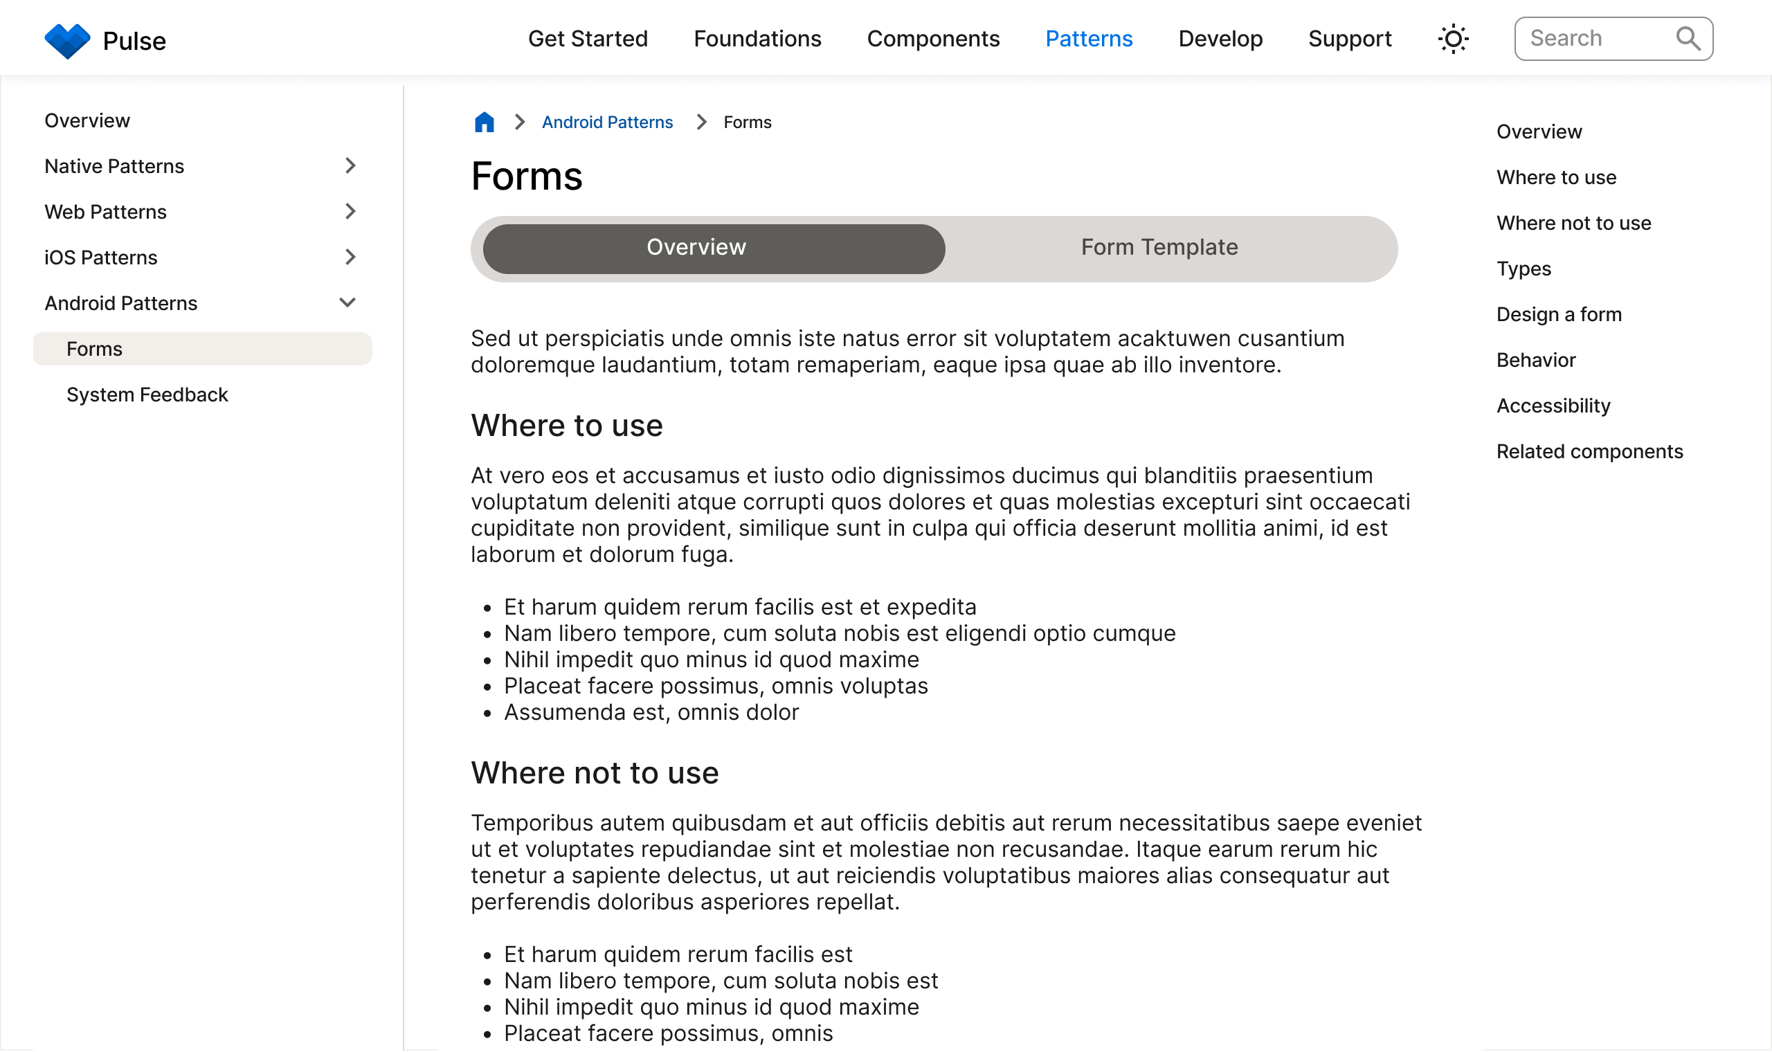The width and height of the screenshot is (1772, 1052).
Task: Click into the Search input field
Action: click(x=1595, y=39)
